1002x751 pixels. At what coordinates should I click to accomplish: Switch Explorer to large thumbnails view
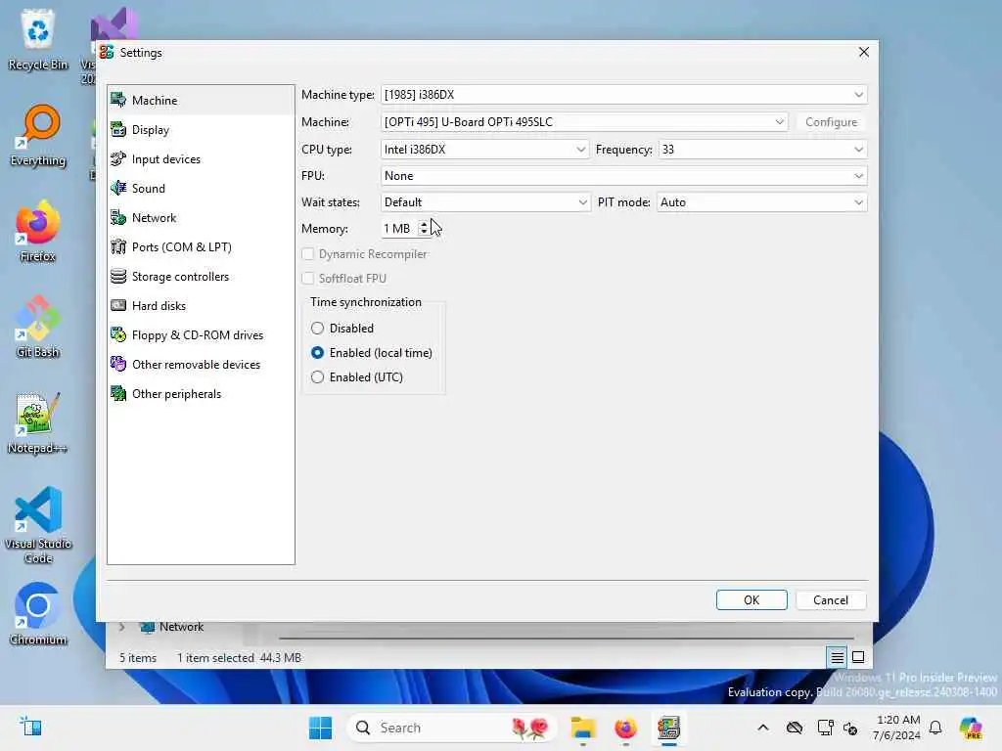coord(858,657)
